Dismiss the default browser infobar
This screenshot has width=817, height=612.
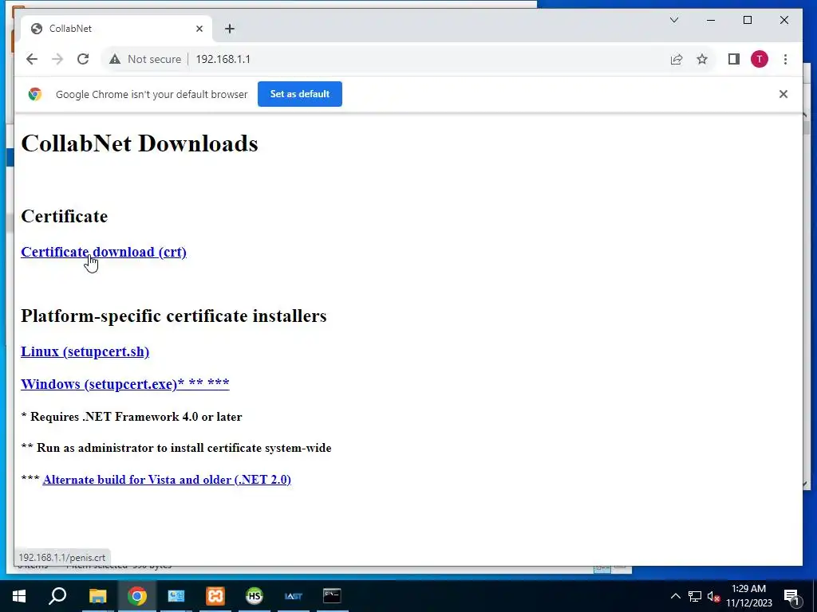click(783, 94)
